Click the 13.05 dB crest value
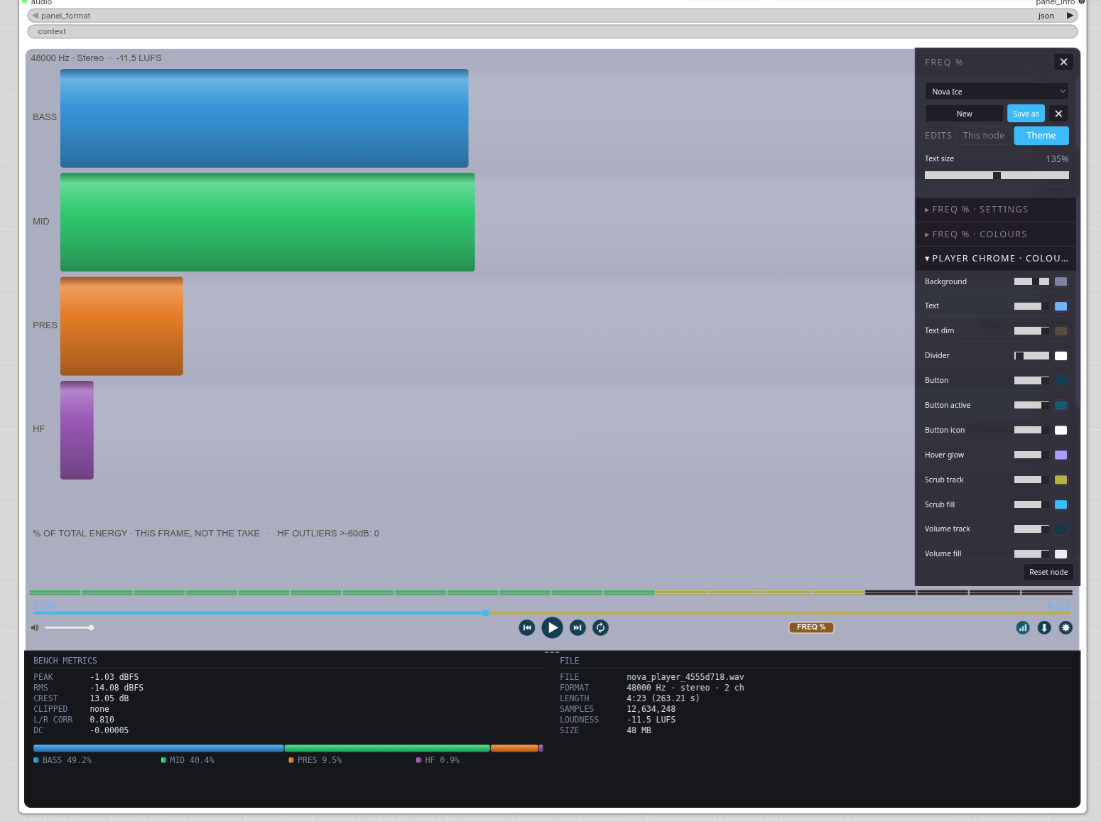The width and height of the screenshot is (1101, 822). [109, 698]
